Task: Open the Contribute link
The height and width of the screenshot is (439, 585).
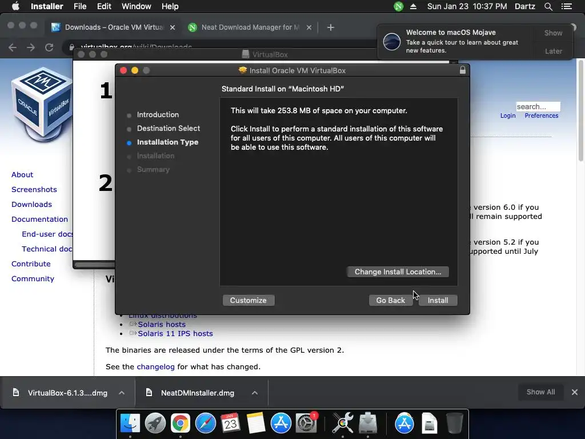Action: [31, 264]
